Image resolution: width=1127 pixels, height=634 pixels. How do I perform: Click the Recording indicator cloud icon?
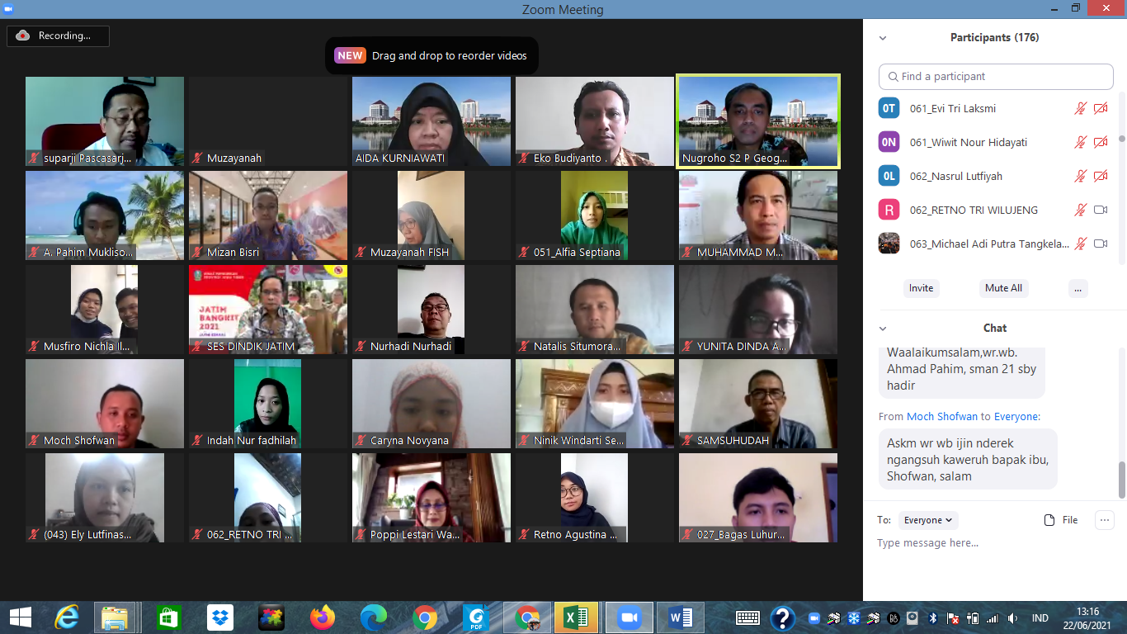point(23,35)
